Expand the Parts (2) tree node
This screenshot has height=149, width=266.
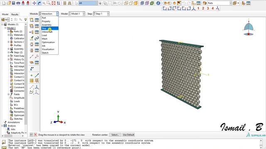[8, 31]
